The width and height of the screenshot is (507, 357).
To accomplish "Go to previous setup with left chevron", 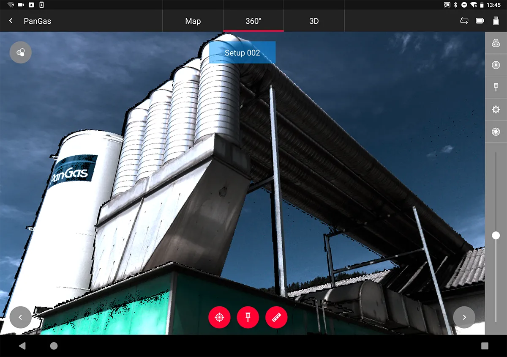I will [x=20, y=317].
